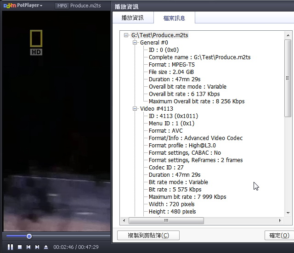The width and height of the screenshot is (294, 253).
Task: Jump to the previous file
Action: [x=28, y=247]
